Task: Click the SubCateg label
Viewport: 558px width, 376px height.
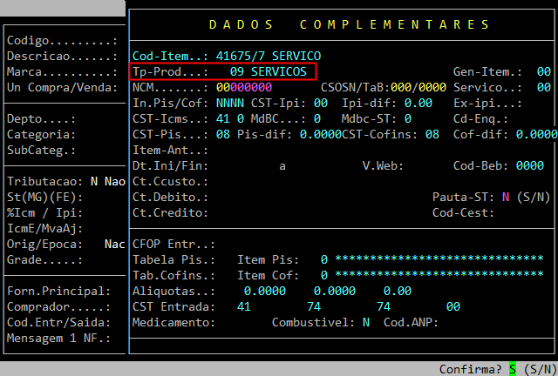Action: click(41, 150)
